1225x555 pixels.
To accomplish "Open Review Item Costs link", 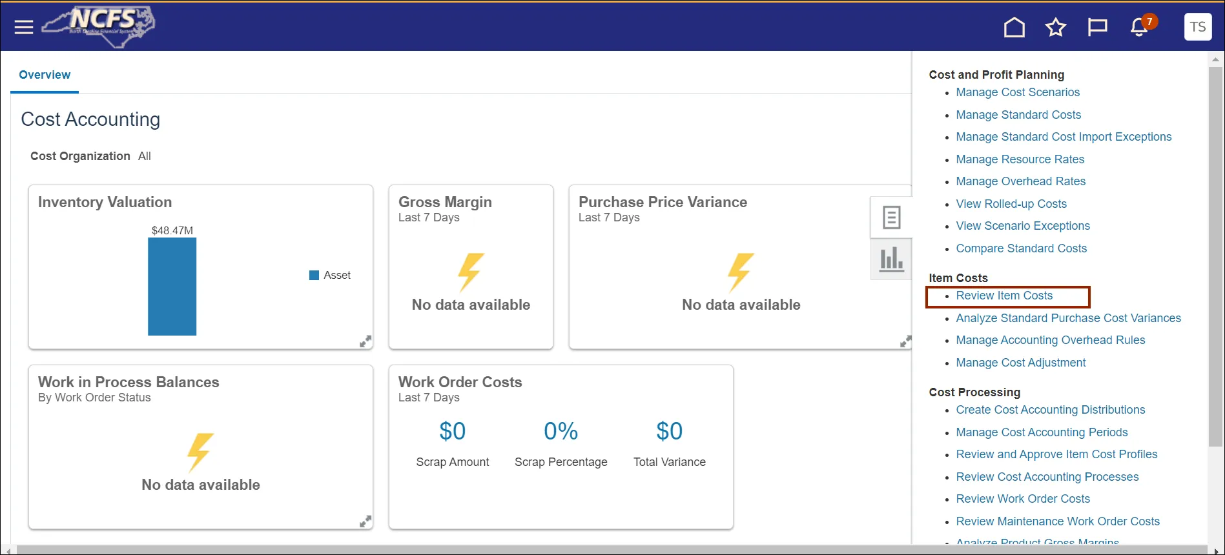I will (1004, 296).
